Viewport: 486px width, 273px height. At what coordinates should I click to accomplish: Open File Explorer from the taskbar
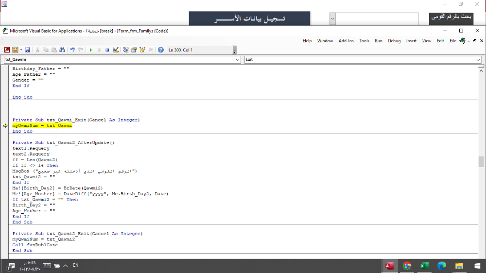(x=459, y=266)
